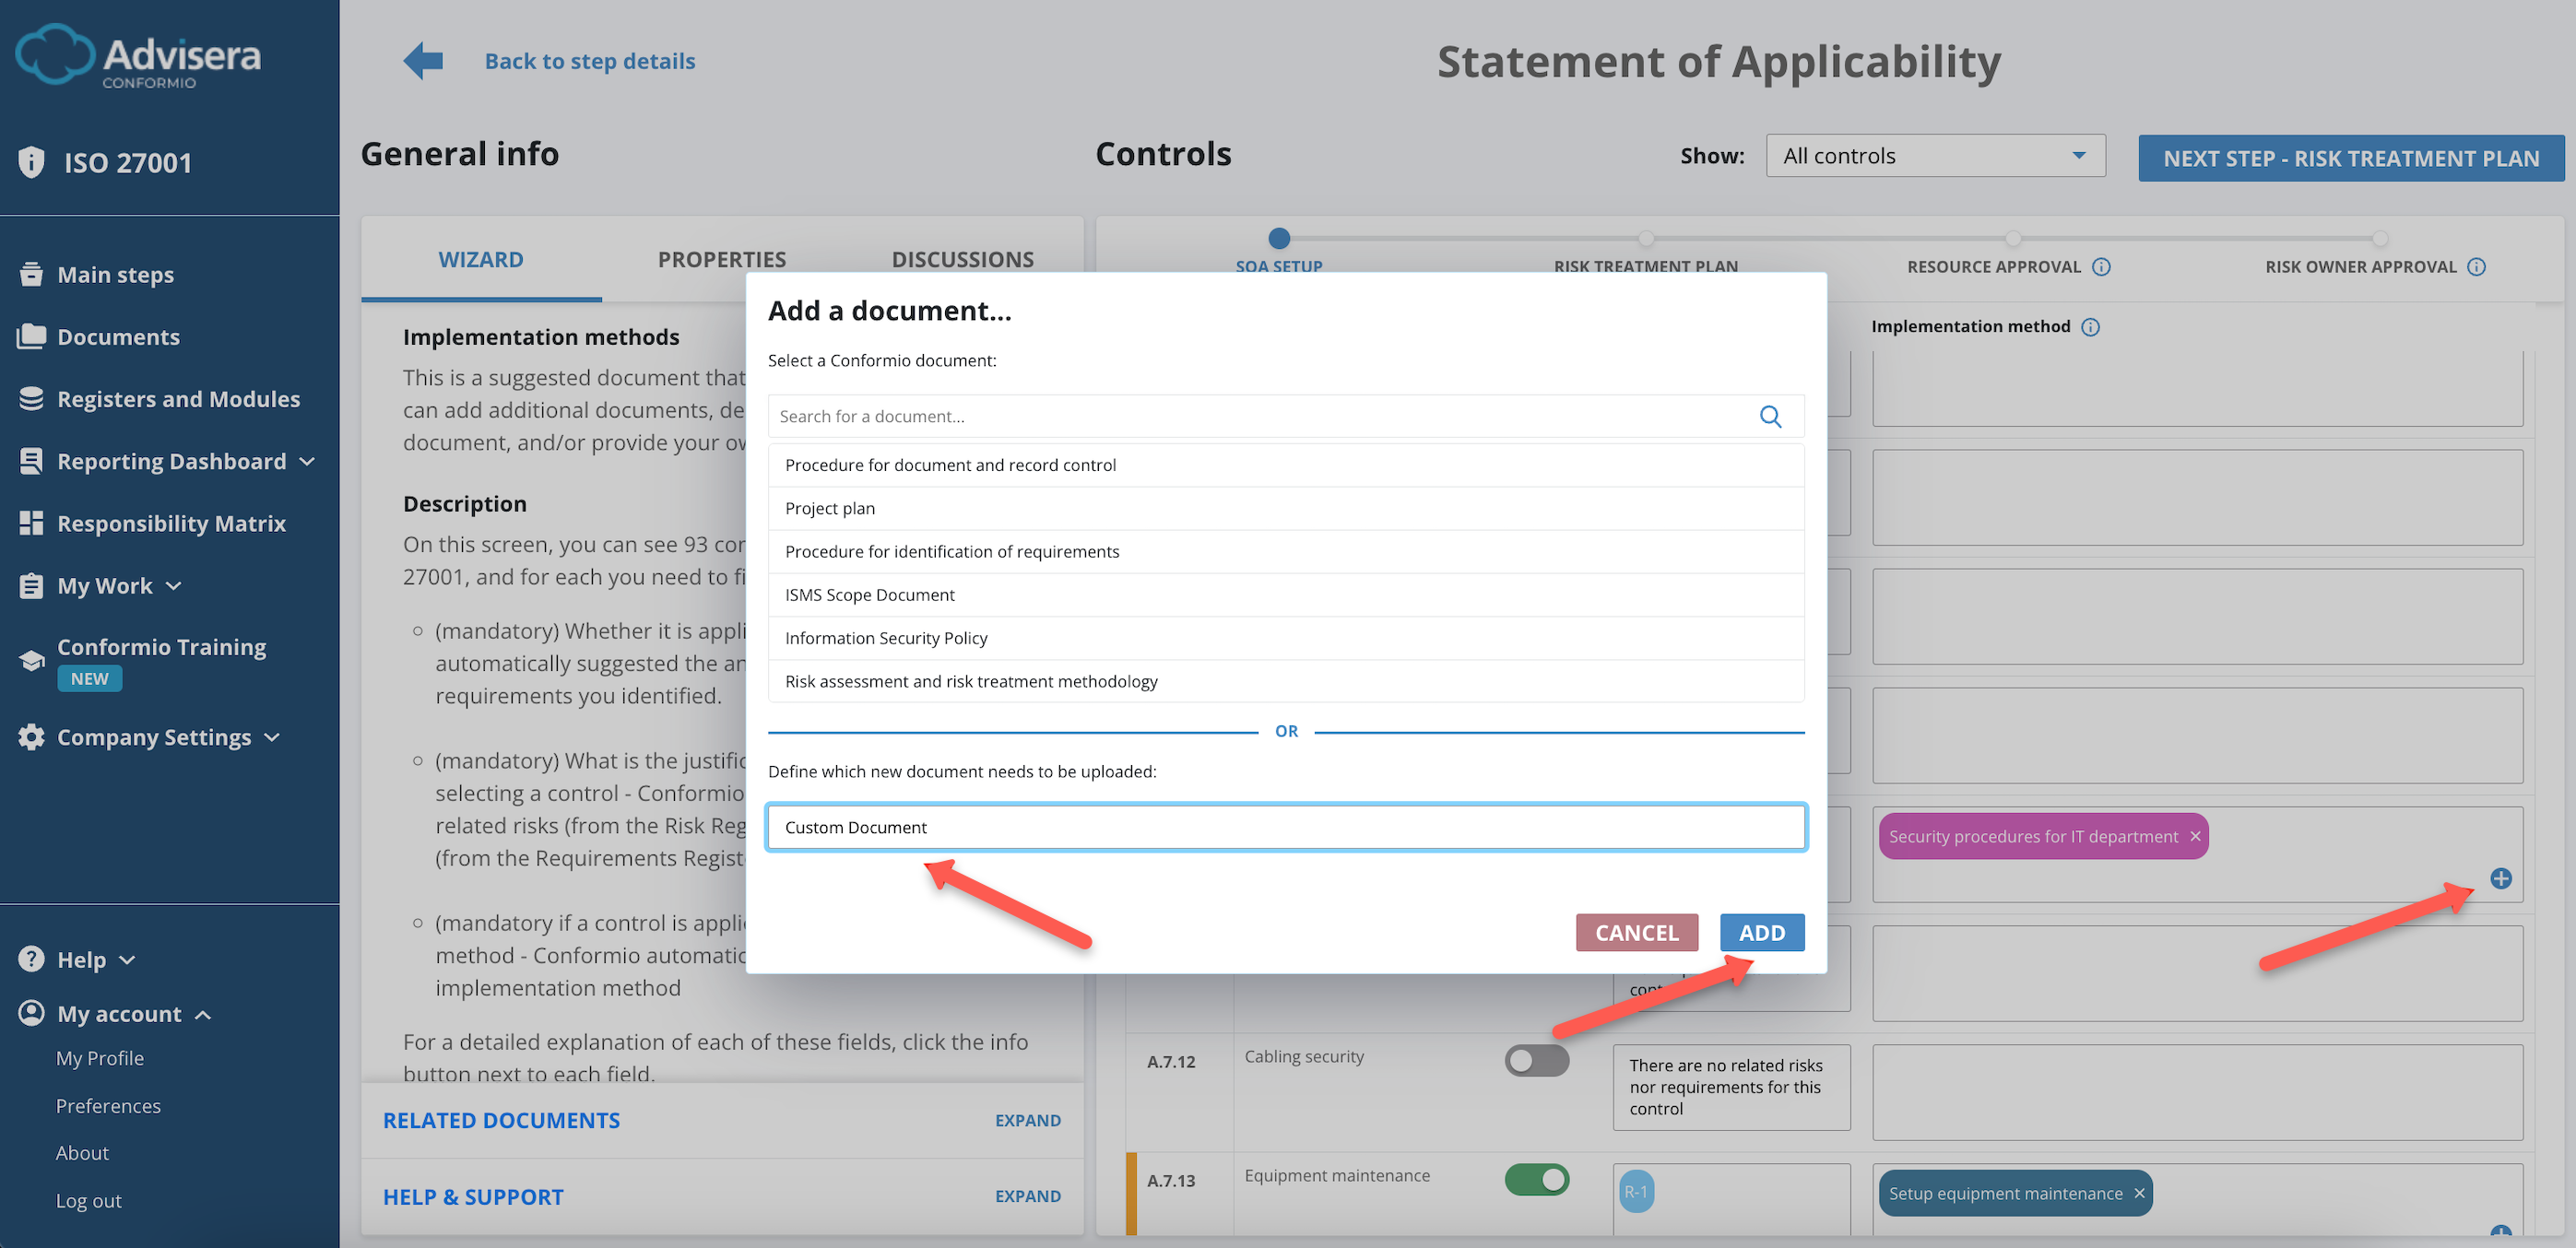Viewport: 2576px width, 1248px height.
Task: Expand the My Work section
Action: coord(105,585)
